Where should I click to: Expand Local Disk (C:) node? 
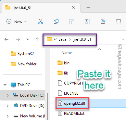click(7, 95)
